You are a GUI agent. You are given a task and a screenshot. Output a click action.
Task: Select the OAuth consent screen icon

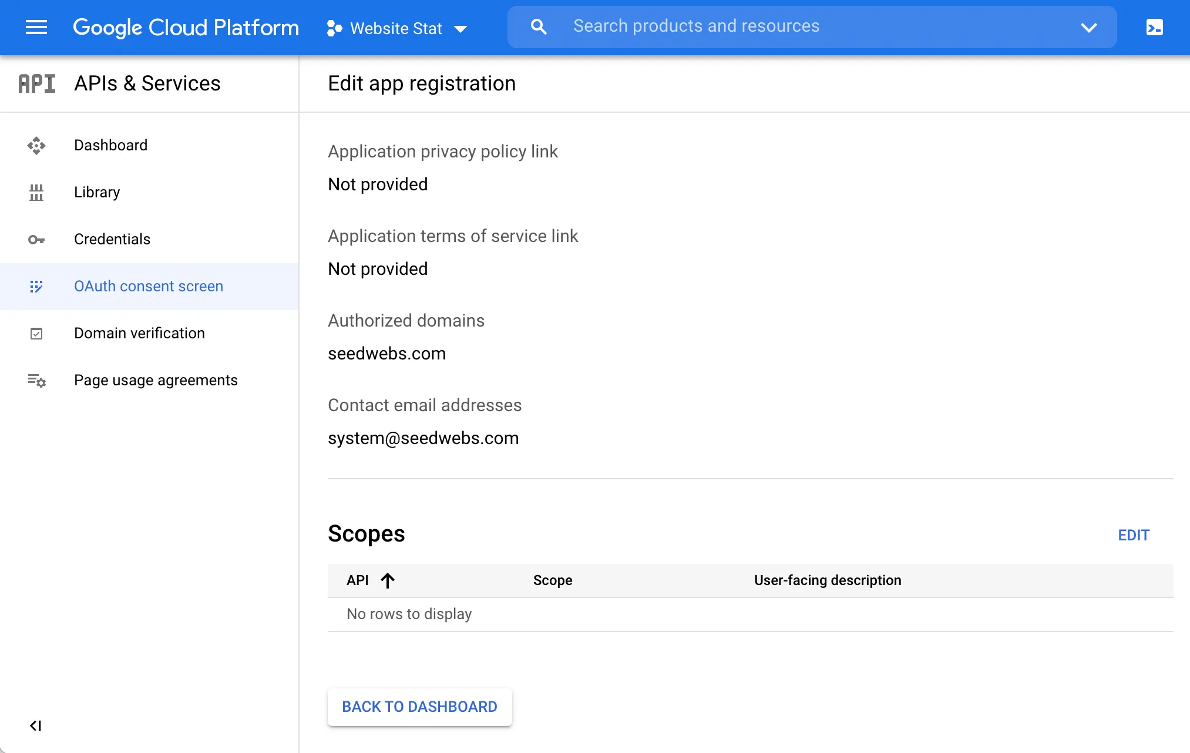[x=36, y=286]
